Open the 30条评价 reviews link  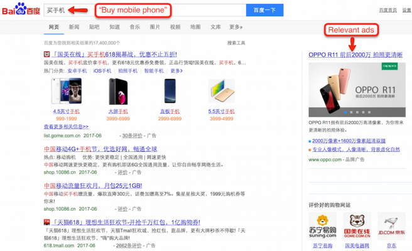pos(132,136)
